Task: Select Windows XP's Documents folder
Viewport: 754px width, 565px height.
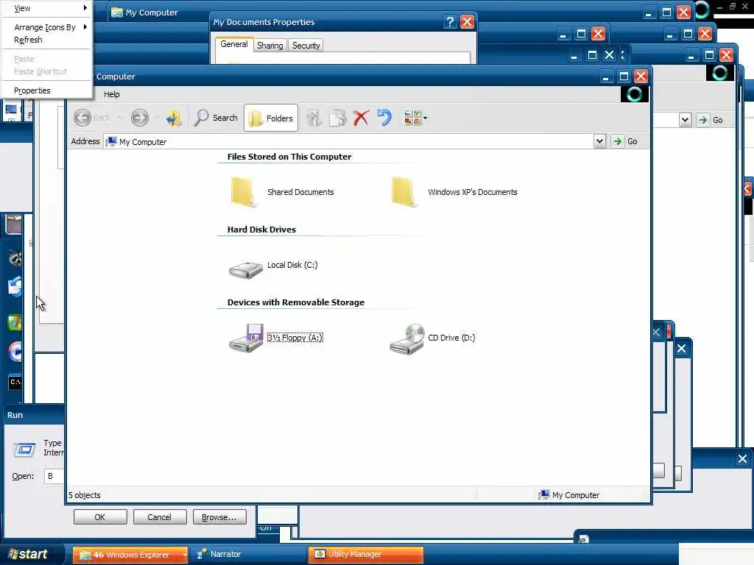Action: pos(454,192)
